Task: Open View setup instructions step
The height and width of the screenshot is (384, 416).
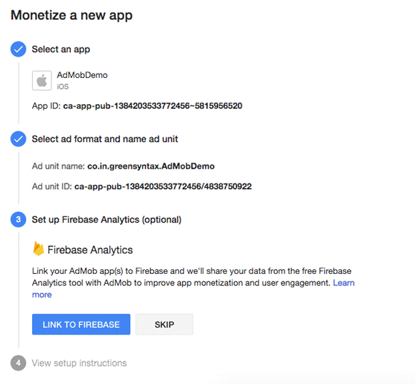Action: click(79, 363)
